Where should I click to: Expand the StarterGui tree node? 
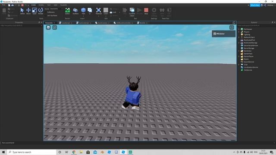(x=239, y=51)
